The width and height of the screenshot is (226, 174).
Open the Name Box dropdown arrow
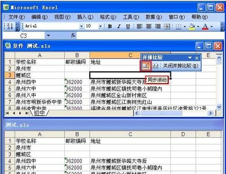[48, 36]
